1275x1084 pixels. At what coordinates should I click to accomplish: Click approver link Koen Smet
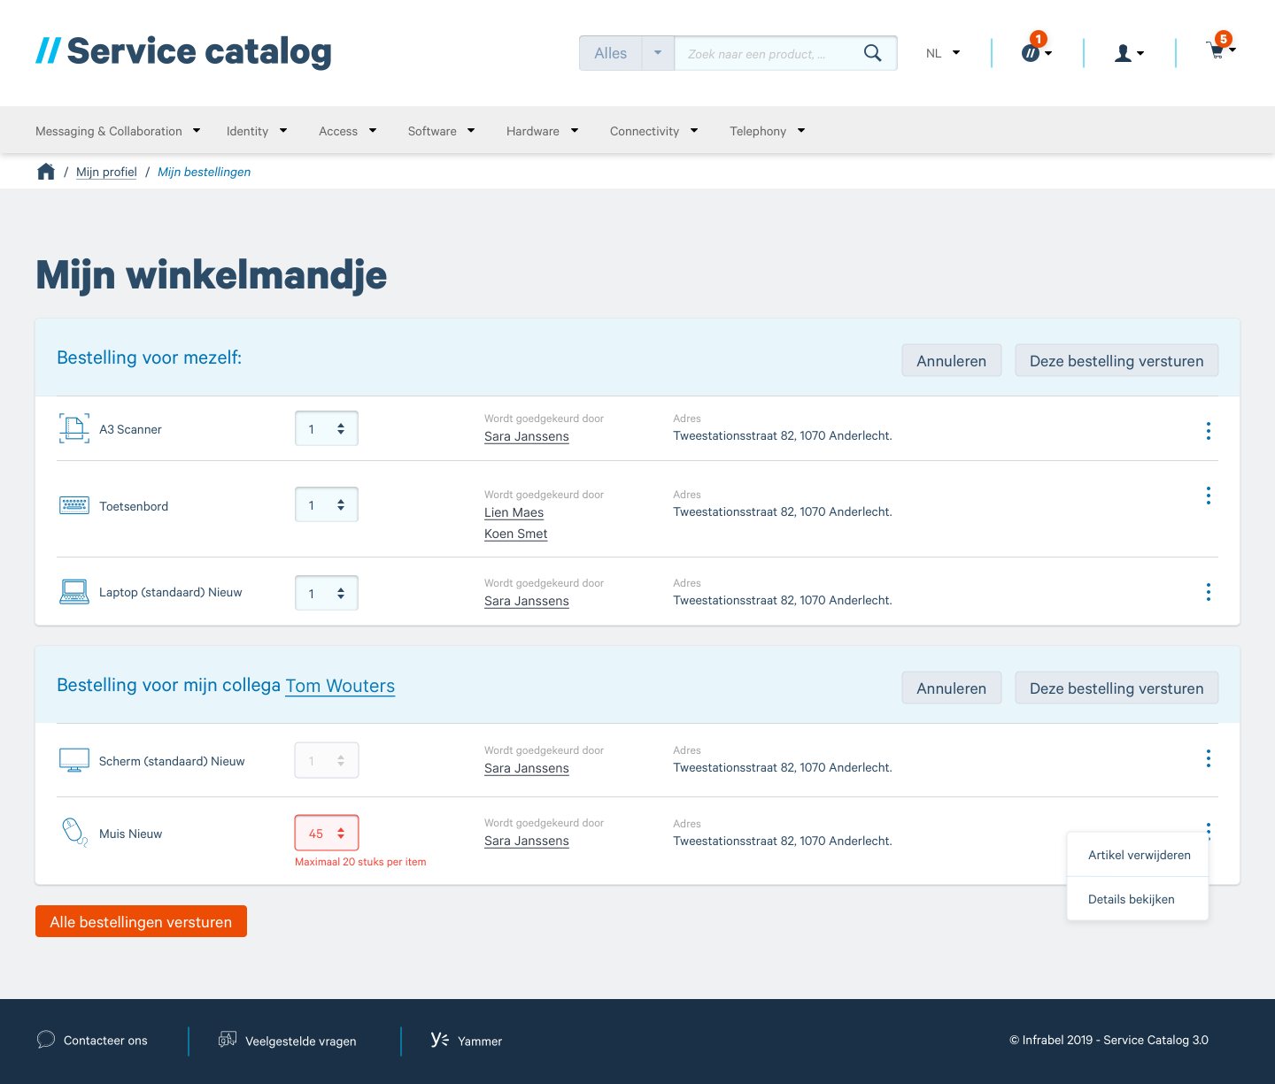pyautogui.click(x=515, y=534)
